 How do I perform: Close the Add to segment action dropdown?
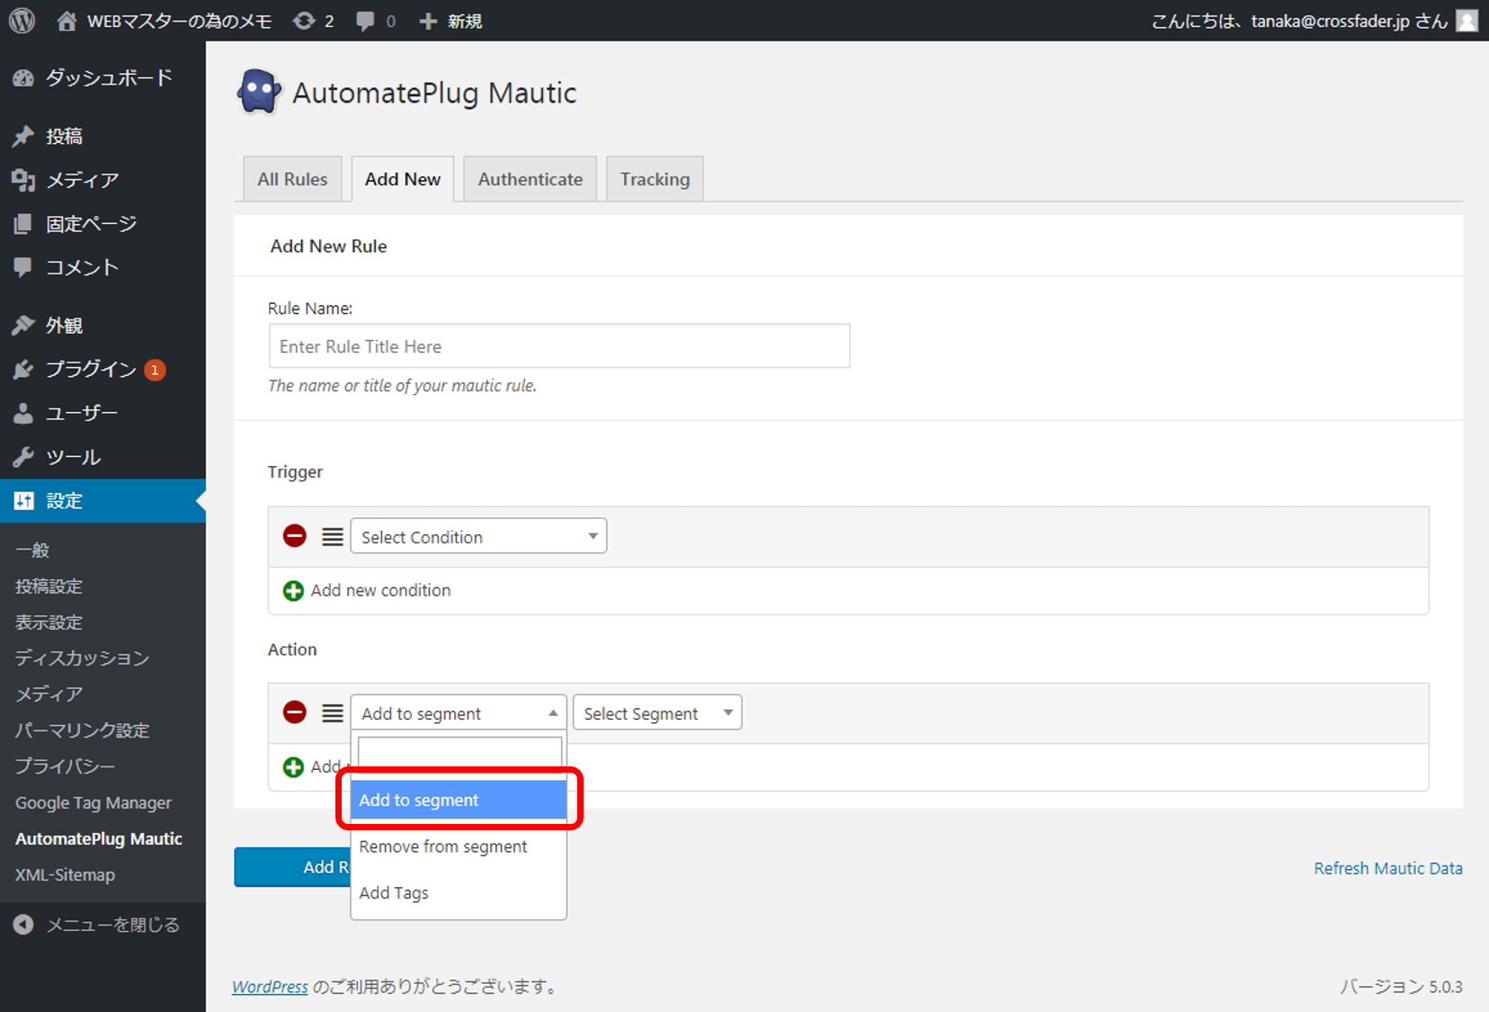point(458,713)
